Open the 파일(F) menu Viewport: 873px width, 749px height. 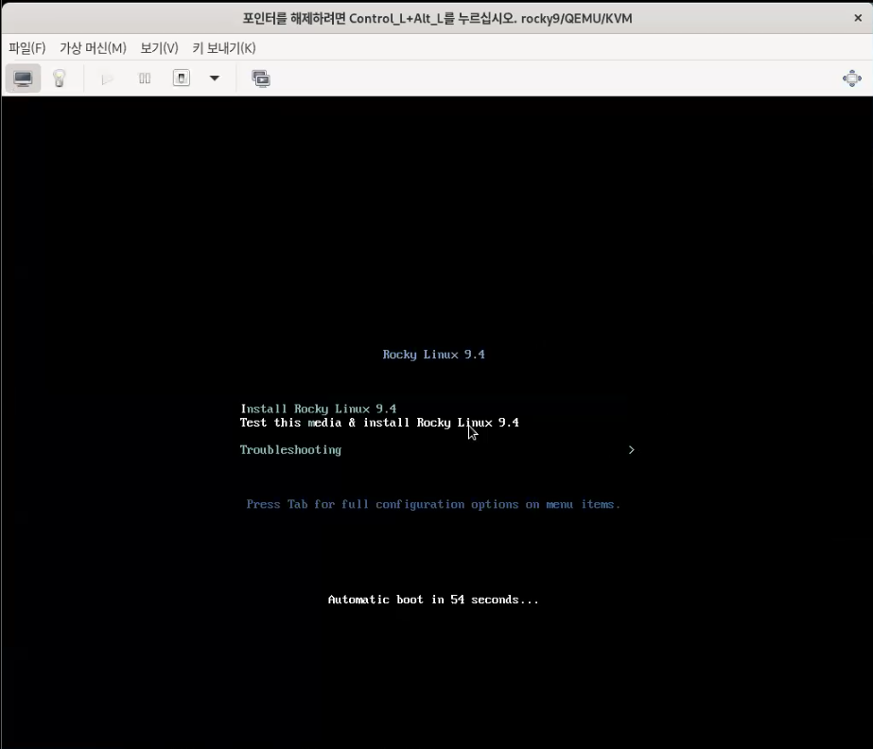coord(26,48)
